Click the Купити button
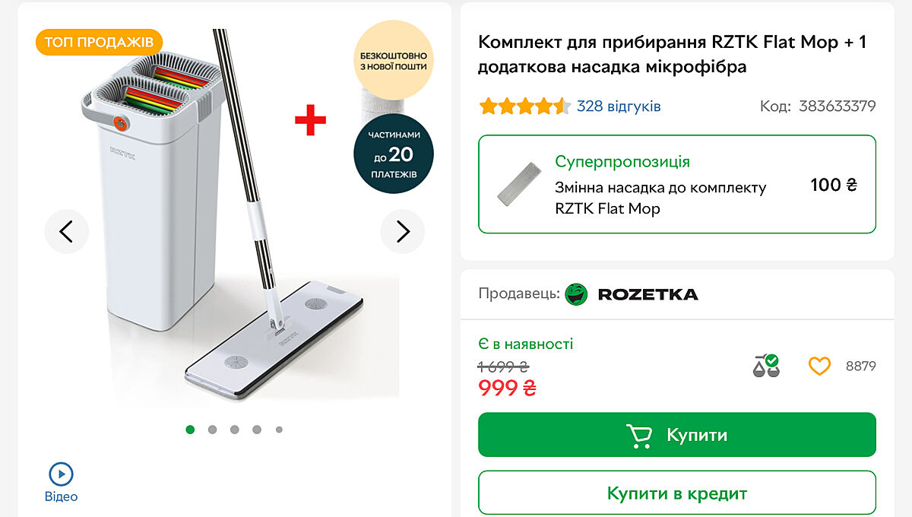Screen dimensions: 912x517 (677, 435)
